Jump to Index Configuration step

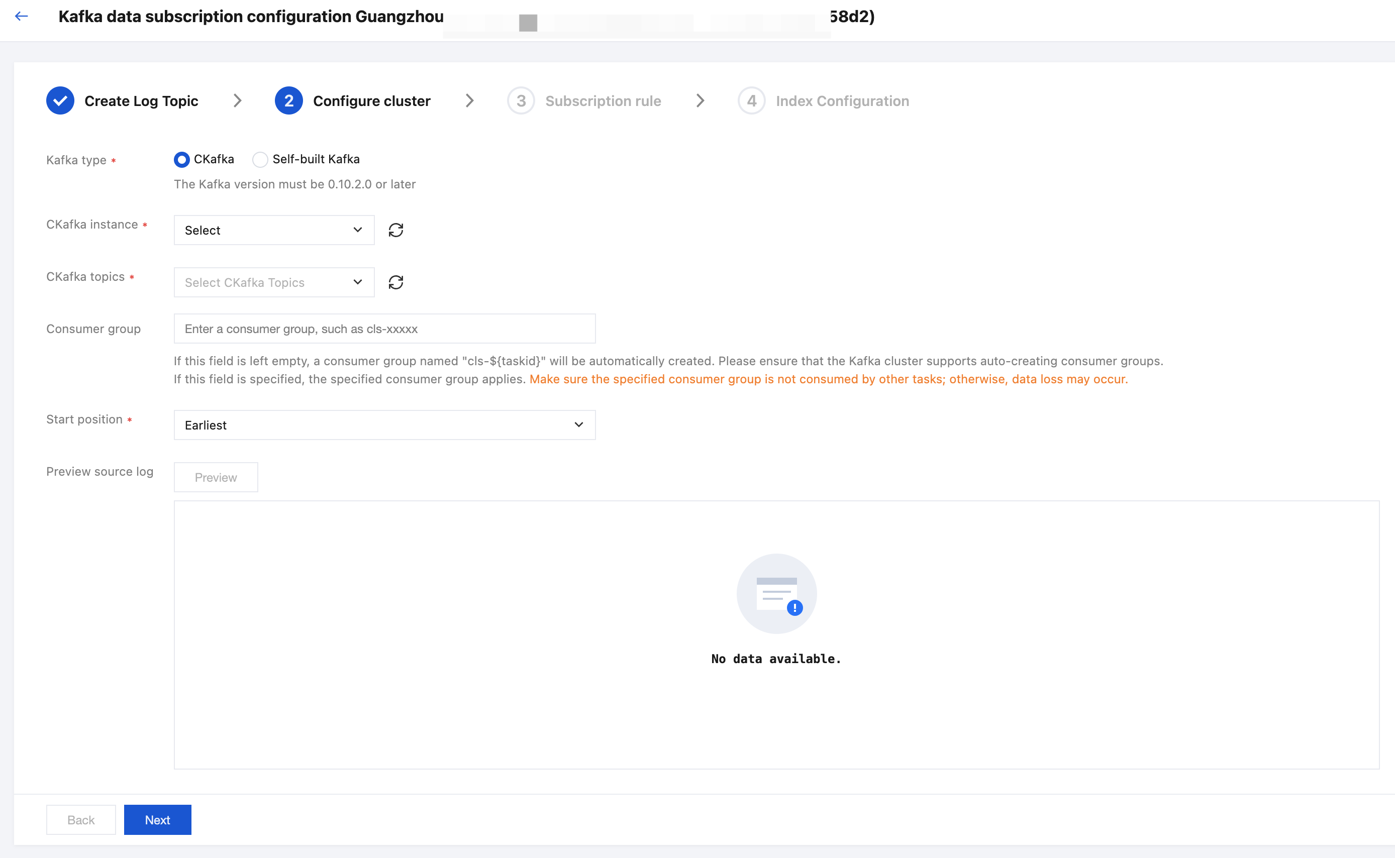click(x=842, y=101)
